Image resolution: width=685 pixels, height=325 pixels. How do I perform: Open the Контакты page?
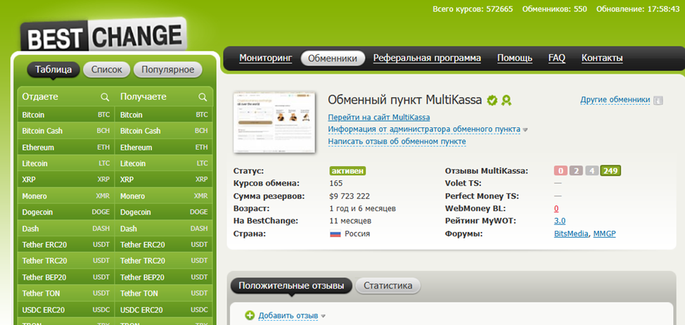pos(602,58)
